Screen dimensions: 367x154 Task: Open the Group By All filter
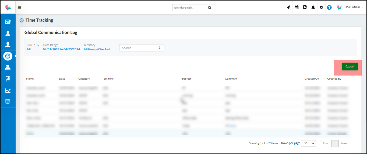pos(29,49)
